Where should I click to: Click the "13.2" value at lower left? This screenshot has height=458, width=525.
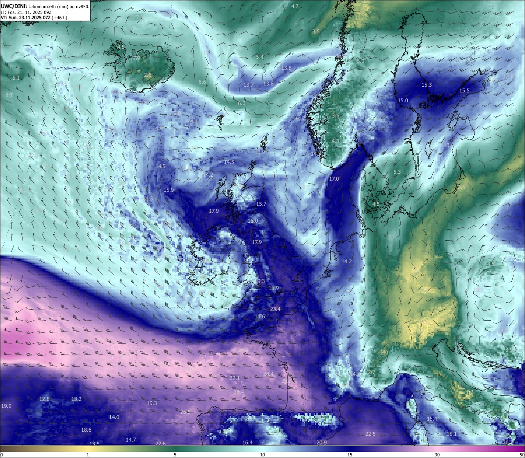[x=76, y=399]
